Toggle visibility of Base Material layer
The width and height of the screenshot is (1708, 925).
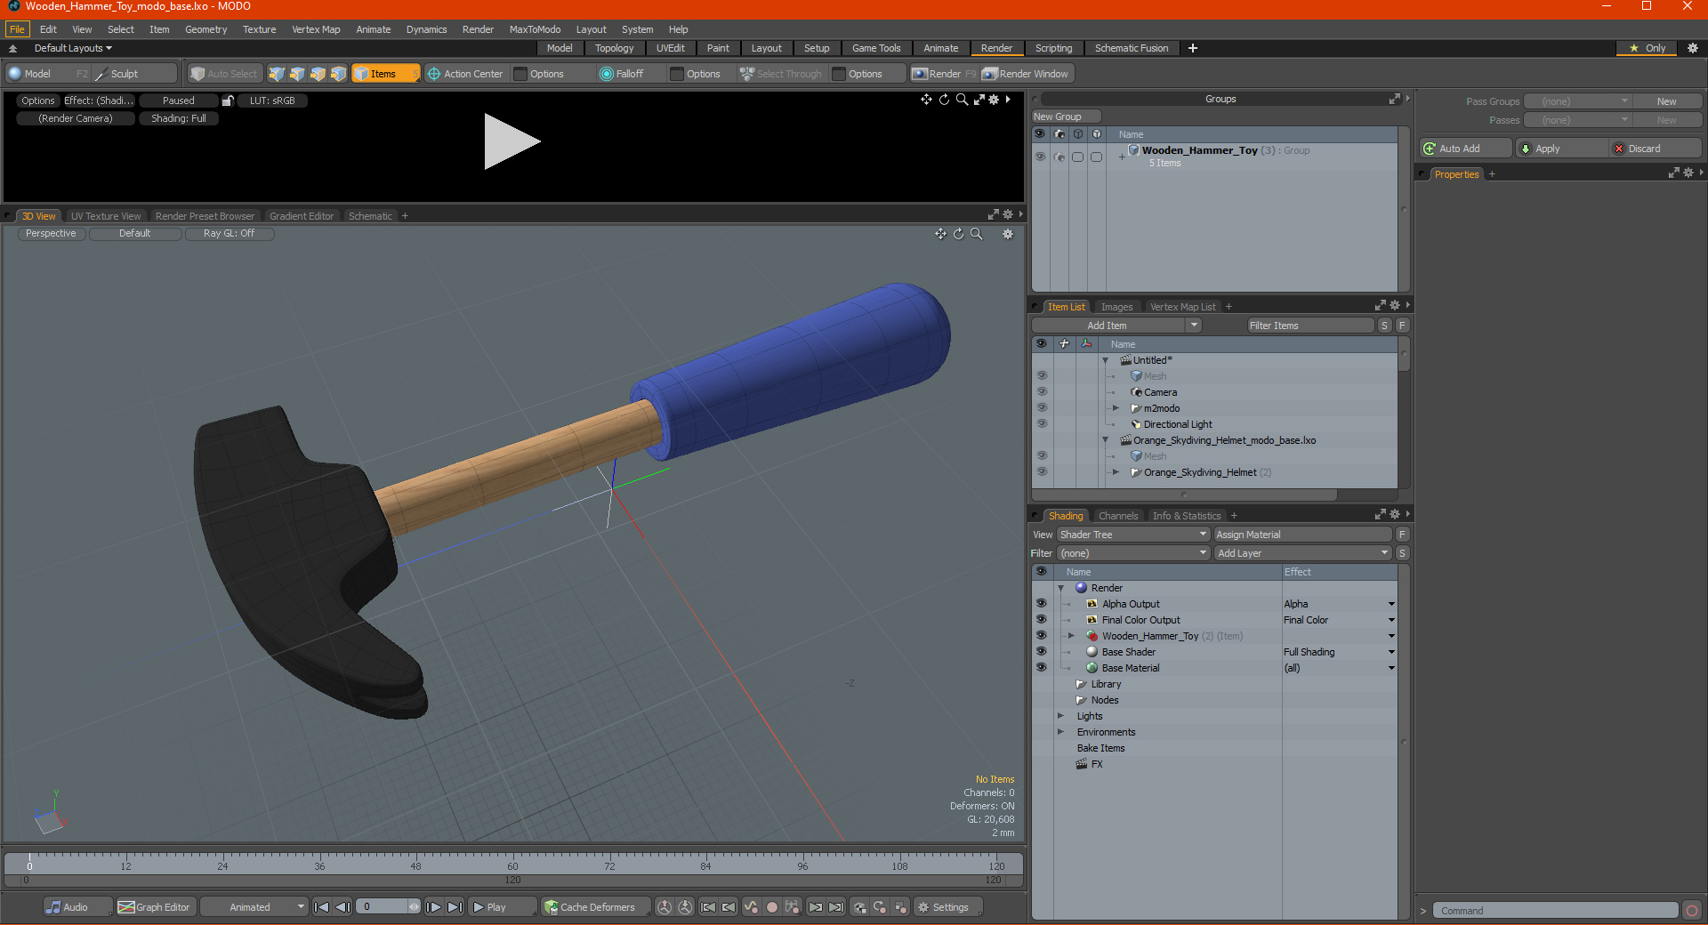pos(1042,668)
